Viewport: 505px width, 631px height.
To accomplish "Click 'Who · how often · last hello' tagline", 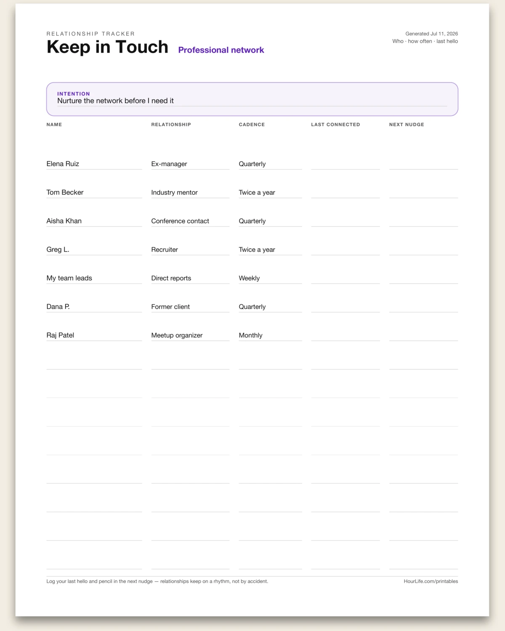I will (x=425, y=41).
